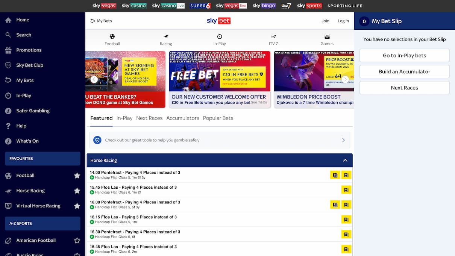Click the yellow bookmark icon for 15.45 Ffos Las
This screenshot has height=256, width=455.
pyautogui.click(x=346, y=190)
